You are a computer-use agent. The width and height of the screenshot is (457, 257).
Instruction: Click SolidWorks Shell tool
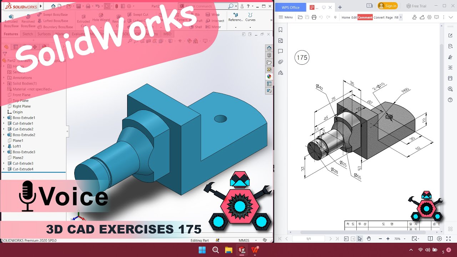[196, 27]
